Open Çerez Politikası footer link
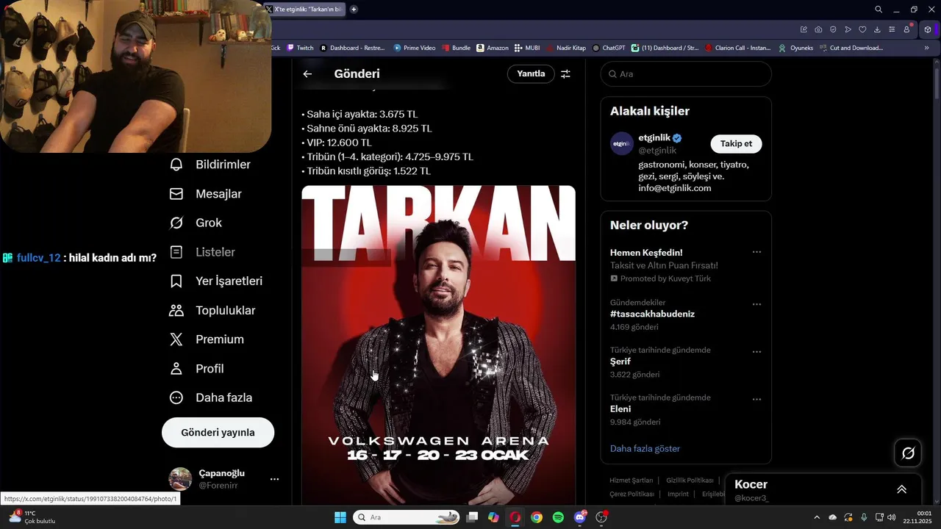Viewport: 941px width, 529px height. click(631, 494)
